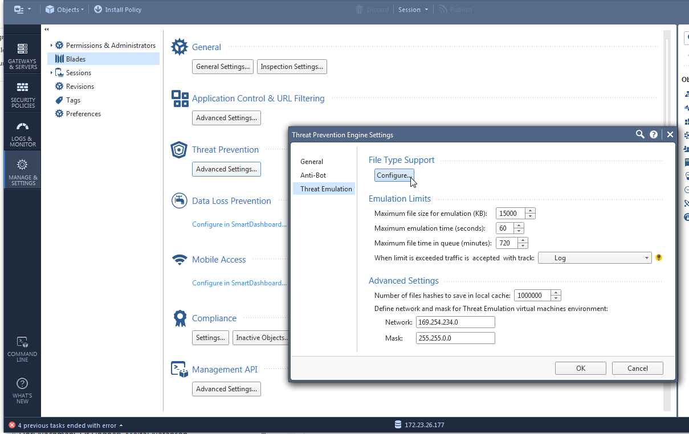This screenshot has height=434, width=689.
Task: Expand the Sessions tree node
Action: (x=51, y=72)
